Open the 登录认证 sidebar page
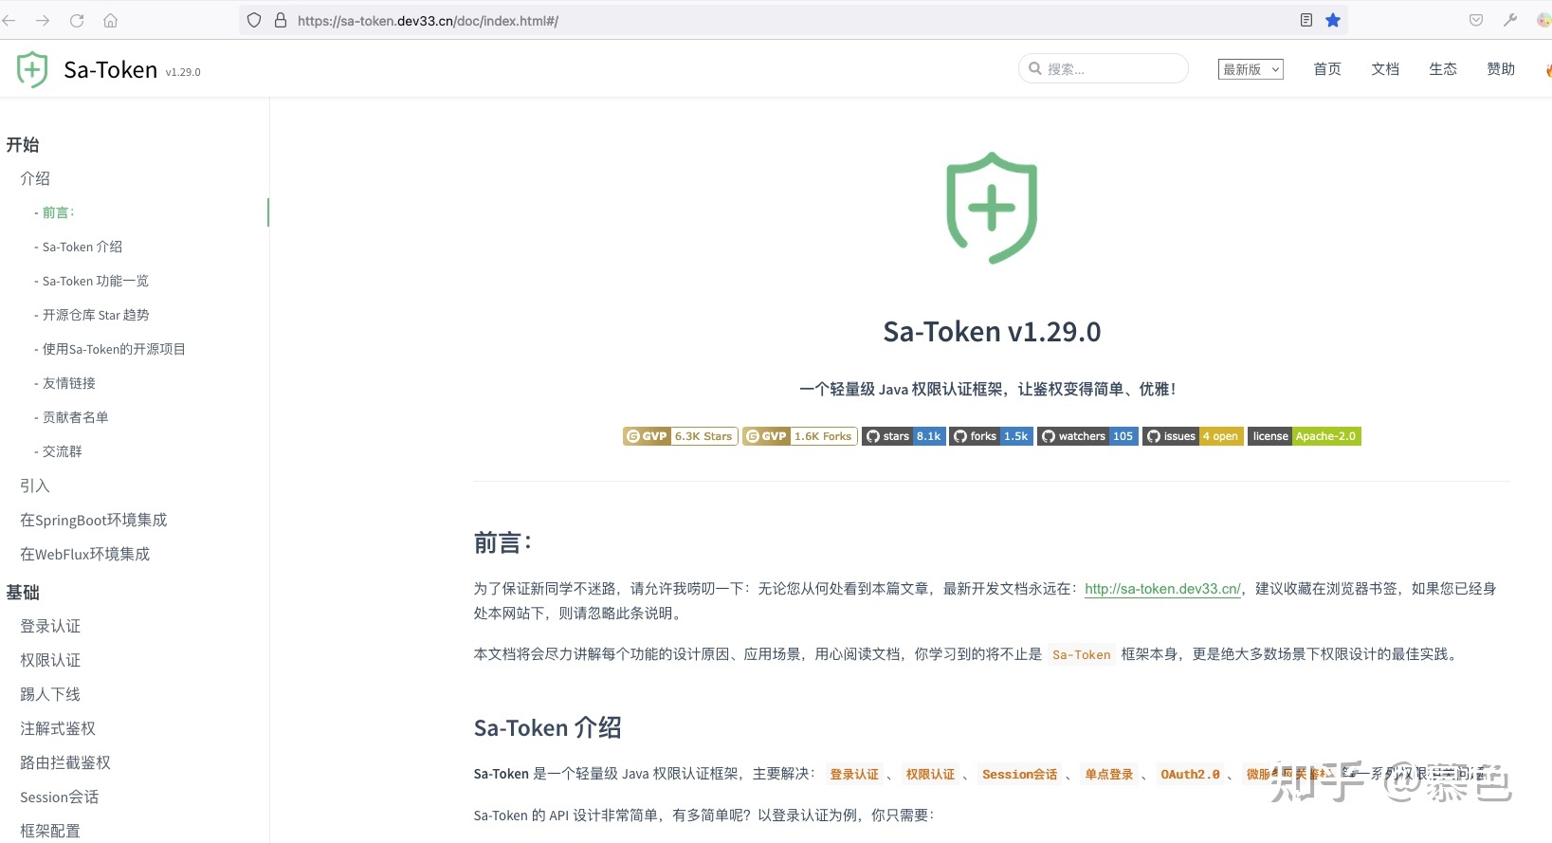This screenshot has width=1552, height=843. coord(50,626)
